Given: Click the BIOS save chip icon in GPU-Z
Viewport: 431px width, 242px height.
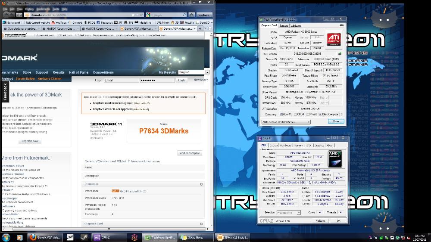Looking at the screenshot, I should 340,54.
